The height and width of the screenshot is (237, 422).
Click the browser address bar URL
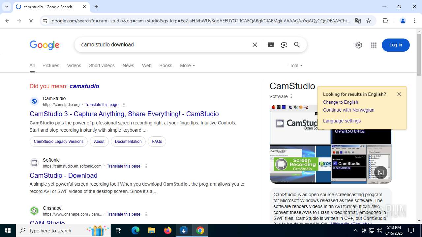point(201,21)
